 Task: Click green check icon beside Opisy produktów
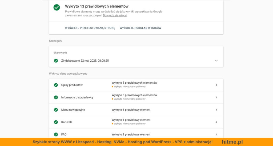pos(56,85)
